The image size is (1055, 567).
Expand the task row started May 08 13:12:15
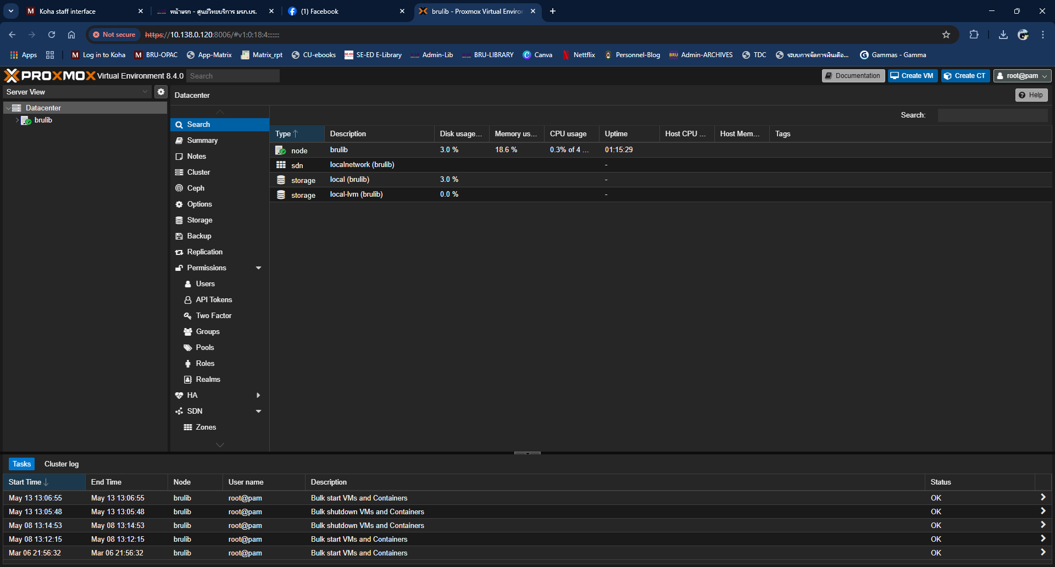point(1042,539)
